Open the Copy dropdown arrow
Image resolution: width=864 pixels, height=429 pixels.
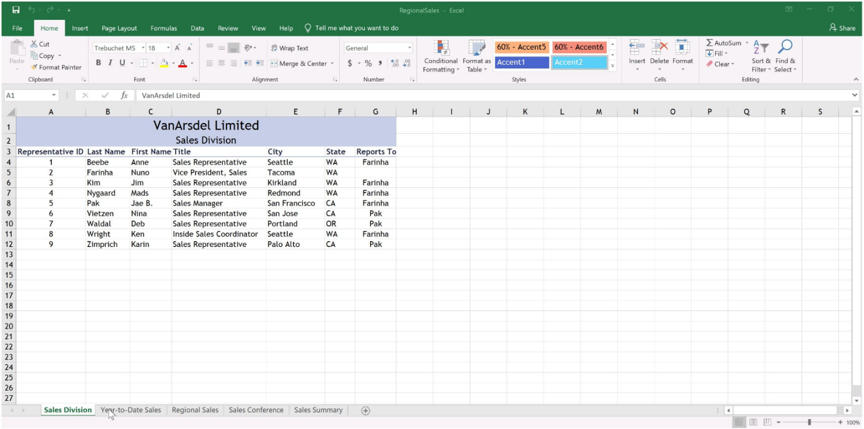(x=60, y=56)
